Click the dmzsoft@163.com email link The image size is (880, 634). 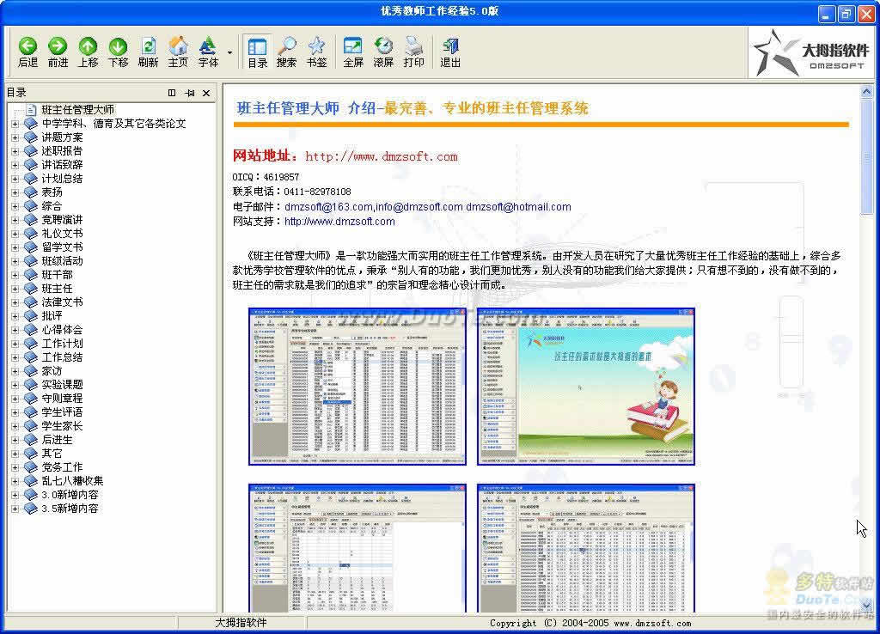point(328,207)
